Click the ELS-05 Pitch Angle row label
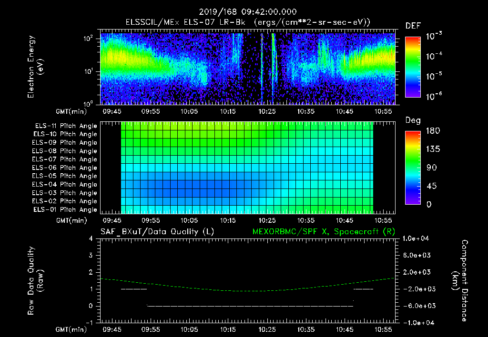The width and height of the screenshot is (488, 337). click(x=64, y=176)
